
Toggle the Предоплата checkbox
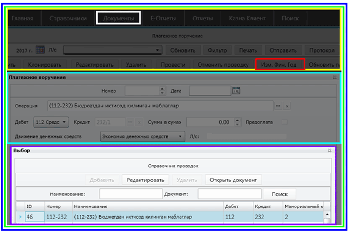pos(284,122)
